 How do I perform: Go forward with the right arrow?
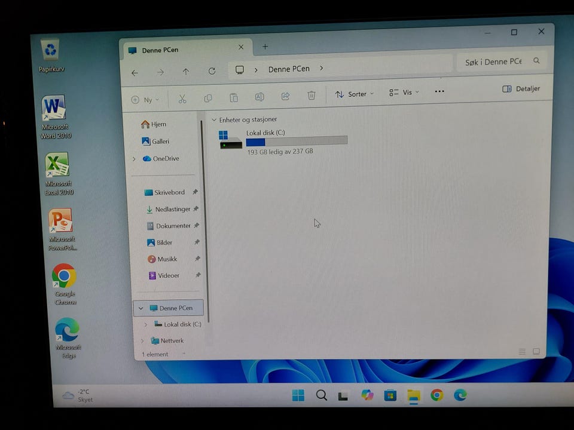160,72
